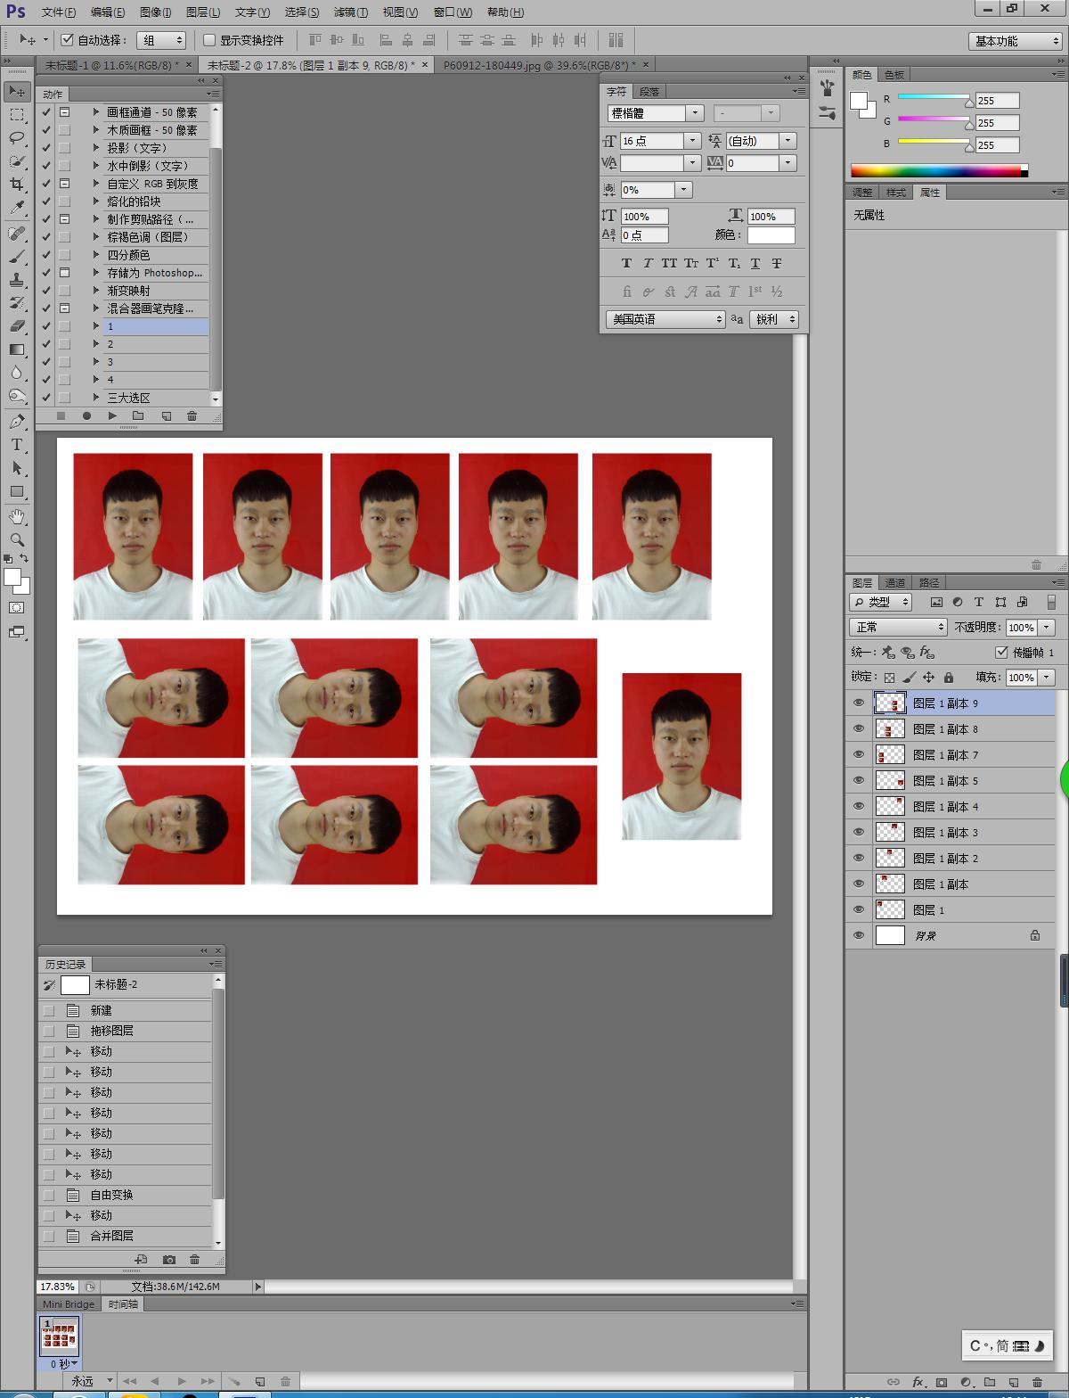Delete the current history state
This screenshot has width=1069, height=1398.
tap(195, 1260)
